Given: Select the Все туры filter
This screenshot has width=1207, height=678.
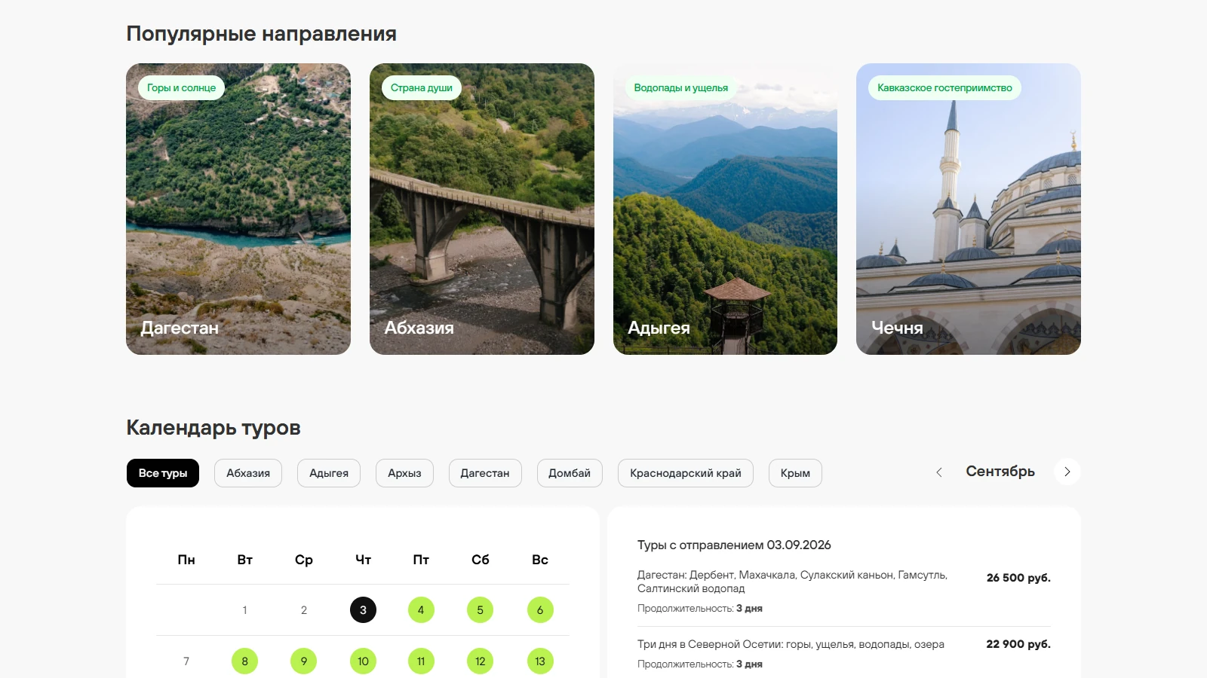Looking at the screenshot, I should 163,473.
